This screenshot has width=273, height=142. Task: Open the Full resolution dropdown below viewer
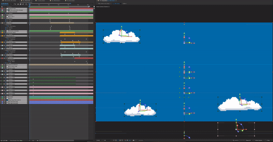click(x=107, y=140)
